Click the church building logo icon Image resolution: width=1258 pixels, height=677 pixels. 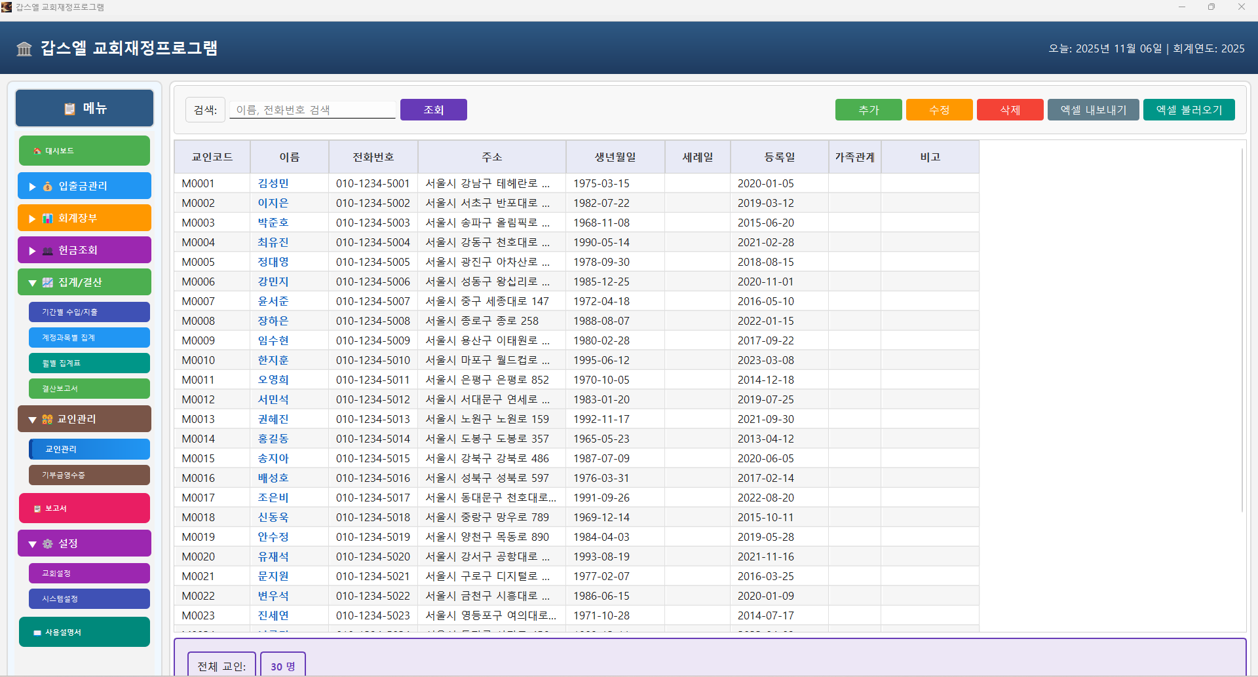click(x=24, y=49)
